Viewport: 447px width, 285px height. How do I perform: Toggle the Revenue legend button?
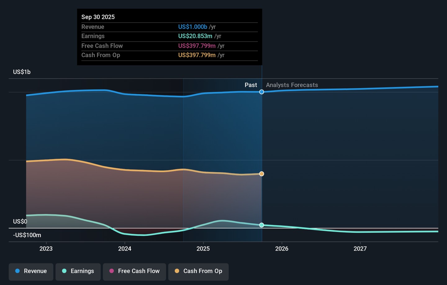(31, 271)
